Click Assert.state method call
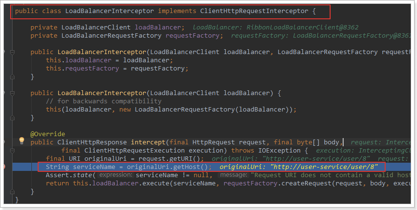Screen dimensions: 417x210 click(69, 175)
